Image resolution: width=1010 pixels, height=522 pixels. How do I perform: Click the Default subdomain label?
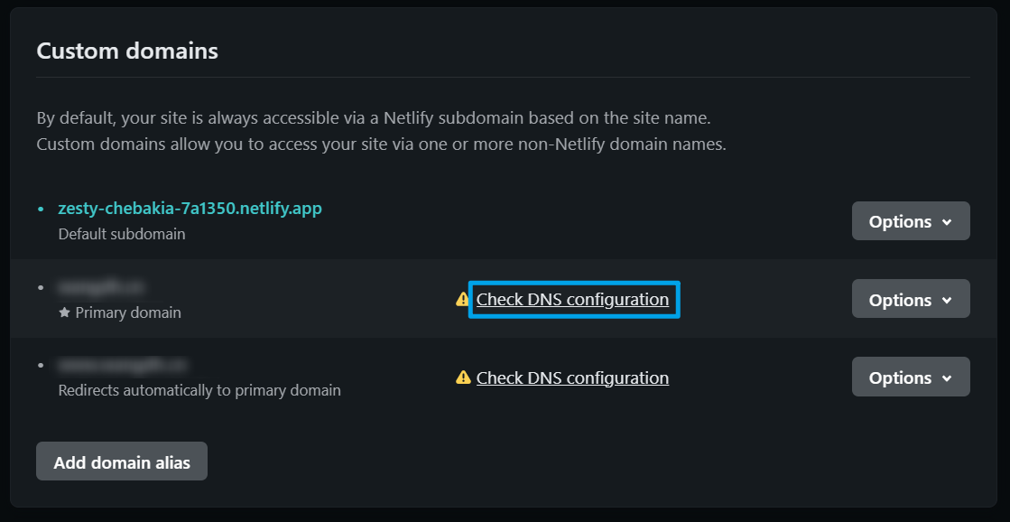[x=122, y=234]
